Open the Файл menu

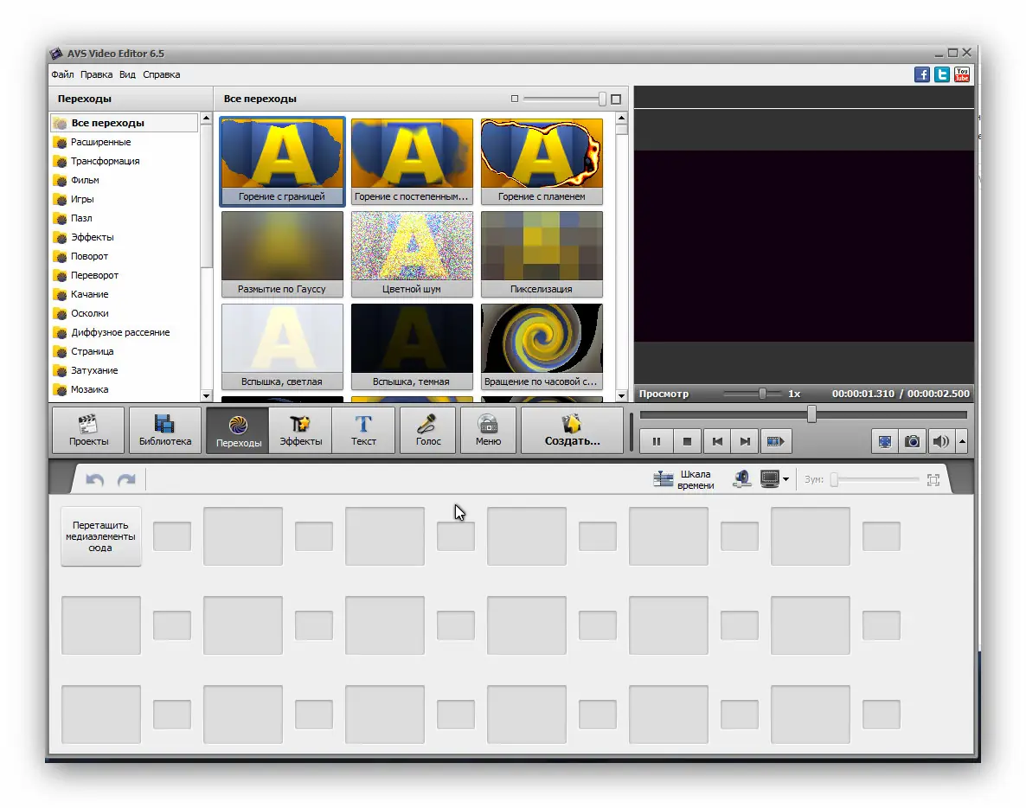pos(62,74)
